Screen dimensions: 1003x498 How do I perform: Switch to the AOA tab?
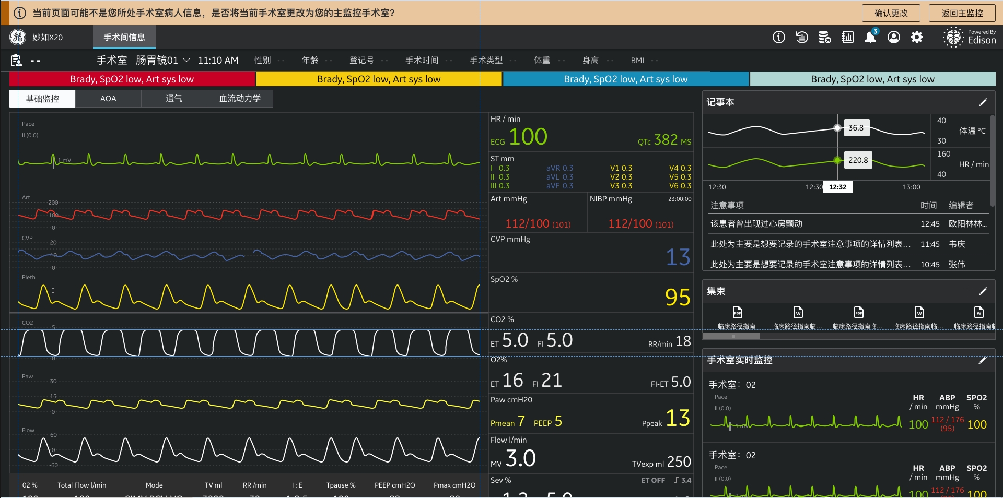tap(108, 99)
